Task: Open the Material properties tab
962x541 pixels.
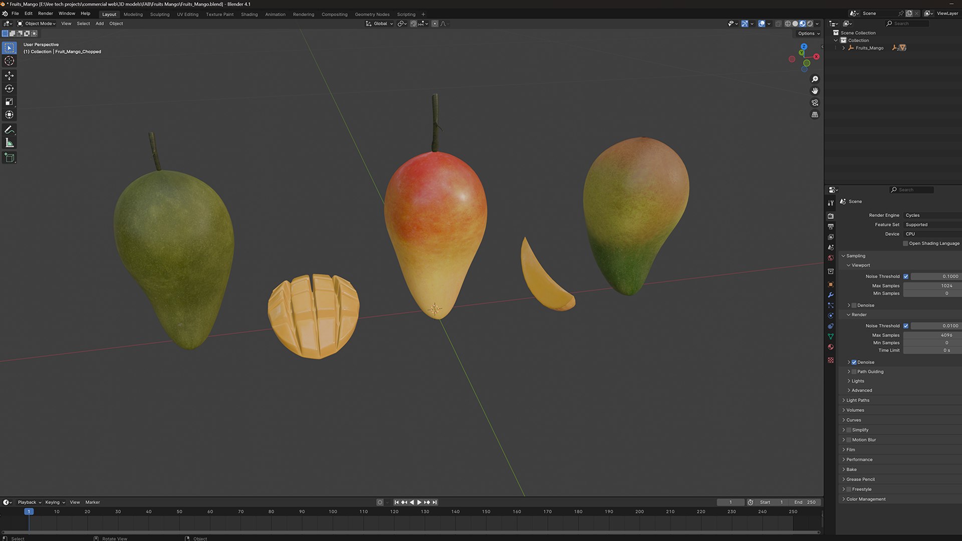Action: click(x=831, y=347)
